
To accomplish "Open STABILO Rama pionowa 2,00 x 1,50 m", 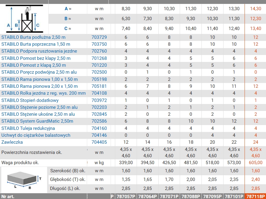I will (x=40, y=86).
